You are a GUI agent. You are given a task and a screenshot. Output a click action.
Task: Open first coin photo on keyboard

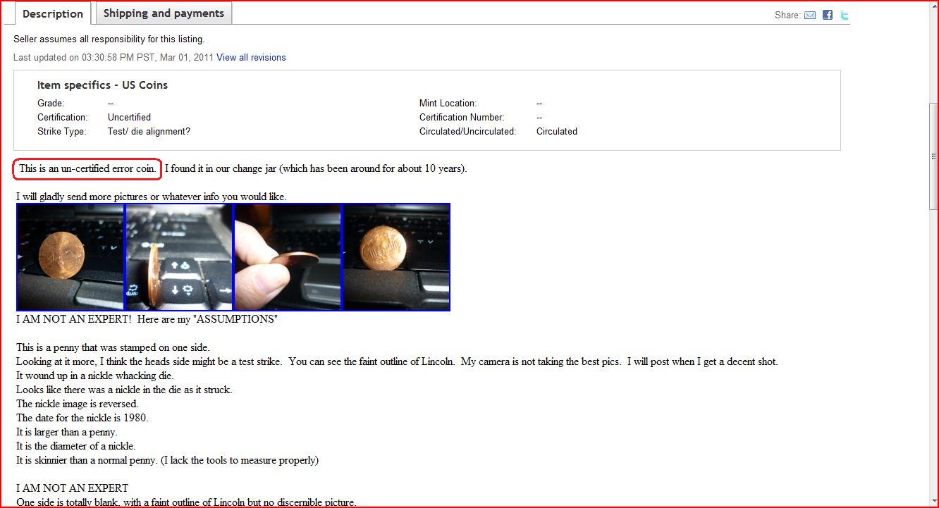click(x=70, y=257)
